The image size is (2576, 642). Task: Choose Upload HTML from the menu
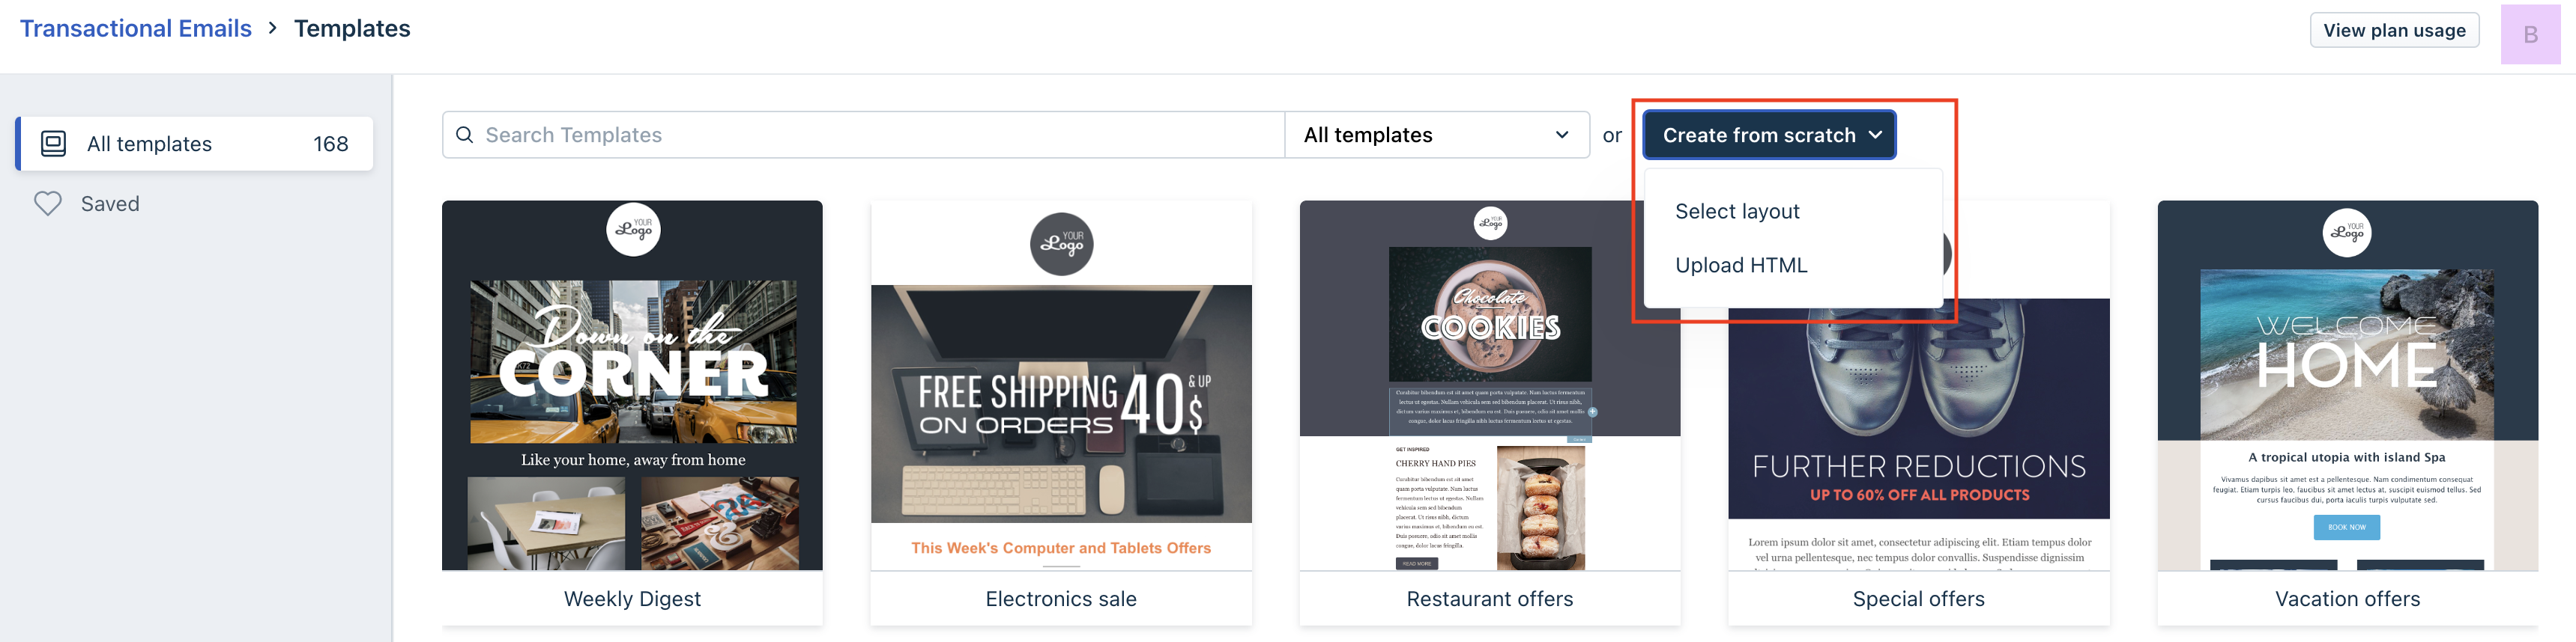coord(1741,266)
